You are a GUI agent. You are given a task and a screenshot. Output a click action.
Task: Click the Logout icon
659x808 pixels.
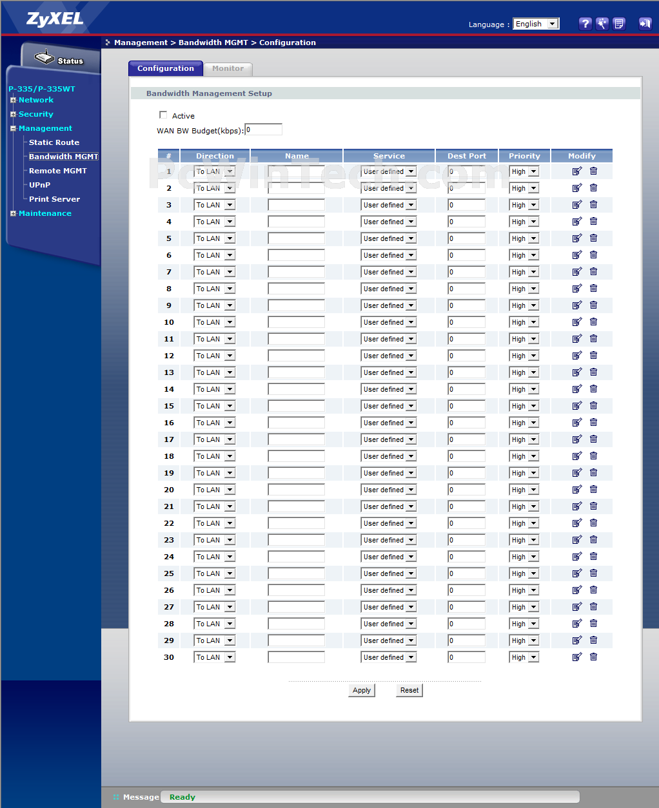coord(645,24)
